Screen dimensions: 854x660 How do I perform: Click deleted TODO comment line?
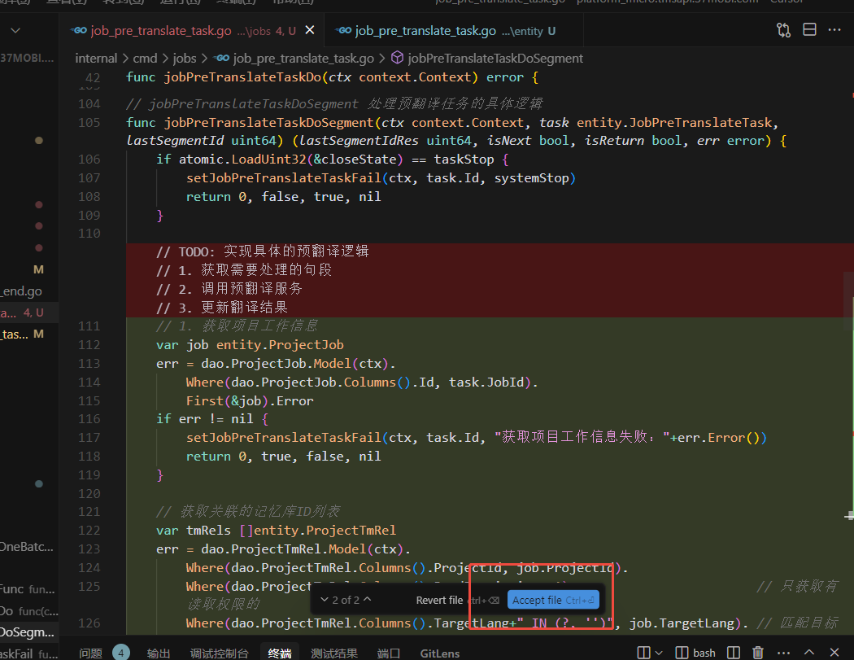[263, 251]
